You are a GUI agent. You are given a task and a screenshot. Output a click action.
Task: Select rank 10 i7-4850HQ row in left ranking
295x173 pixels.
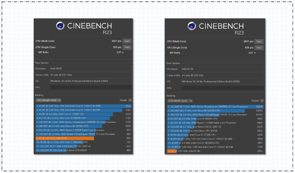pos(83,142)
